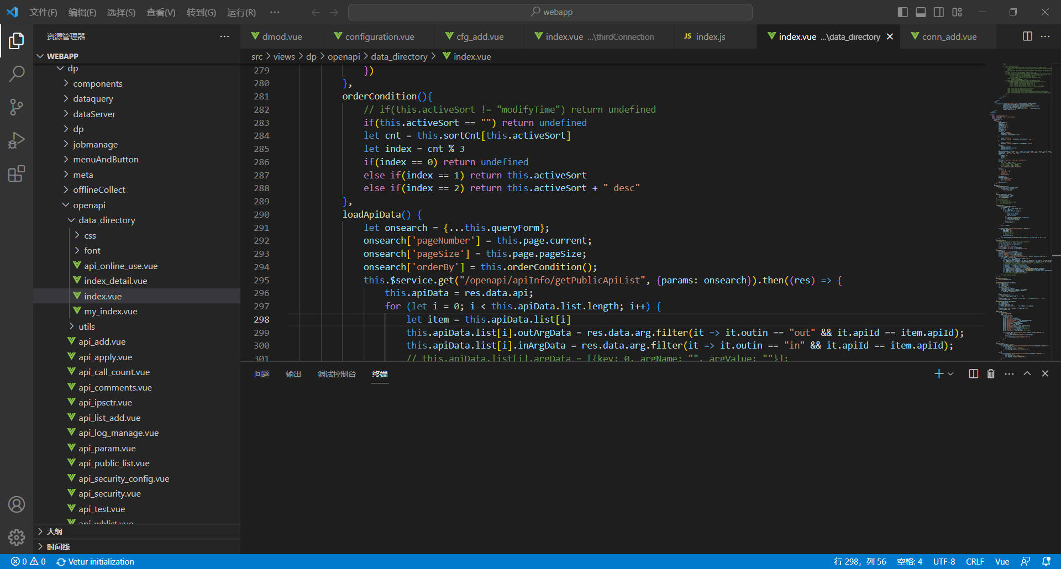Open the 查看(V) menu
This screenshot has width=1061, height=569.
pyautogui.click(x=161, y=12)
